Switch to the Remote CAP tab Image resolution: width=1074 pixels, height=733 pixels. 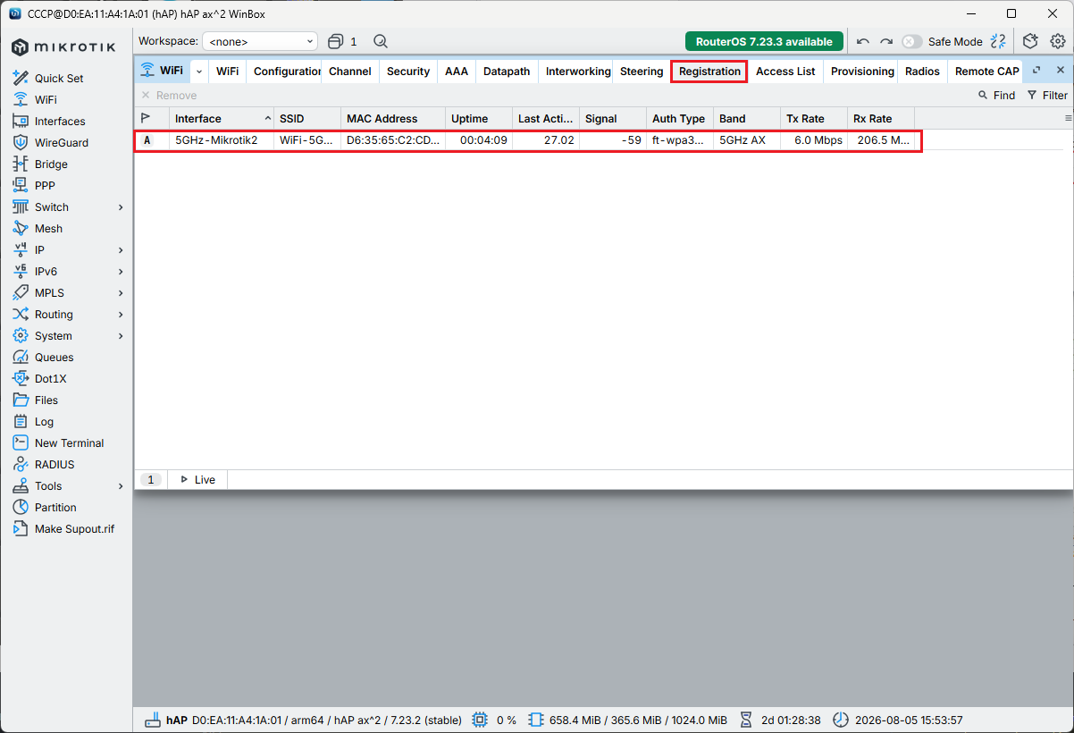click(986, 72)
